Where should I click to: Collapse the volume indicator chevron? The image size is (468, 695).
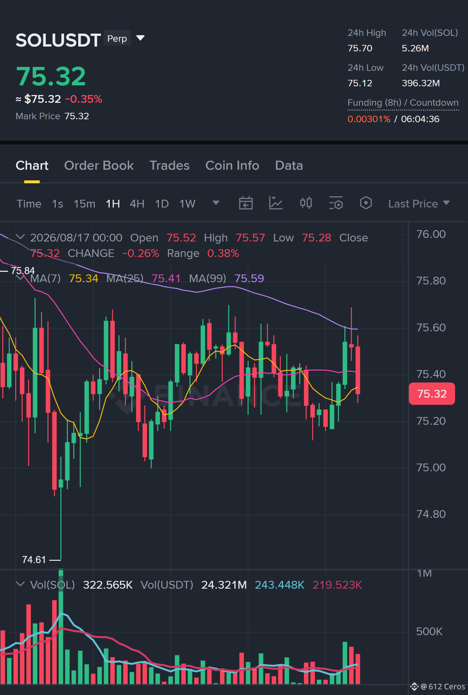[20, 584]
